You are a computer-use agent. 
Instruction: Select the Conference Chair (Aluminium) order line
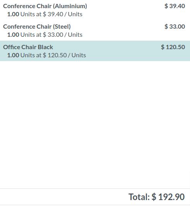tap(95, 10)
